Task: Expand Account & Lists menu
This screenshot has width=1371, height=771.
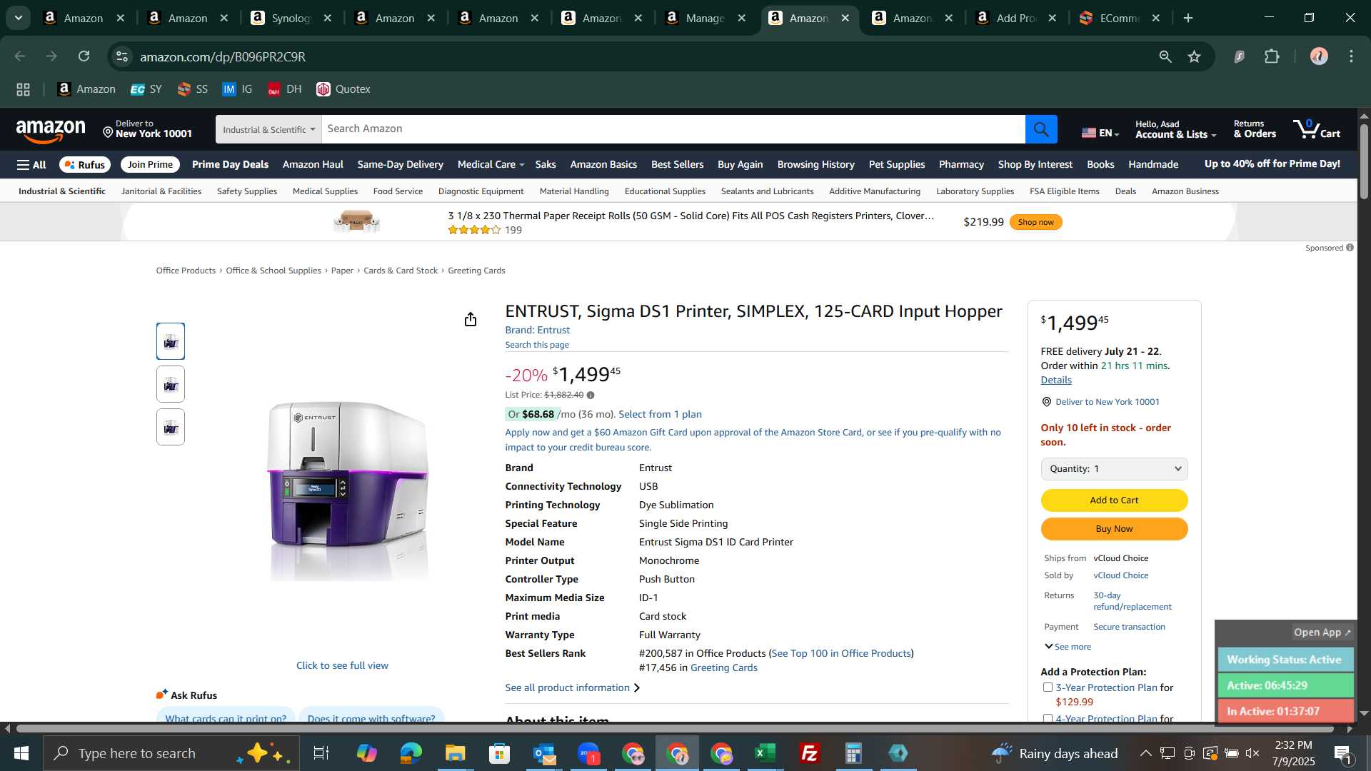Action: [1175, 129]
